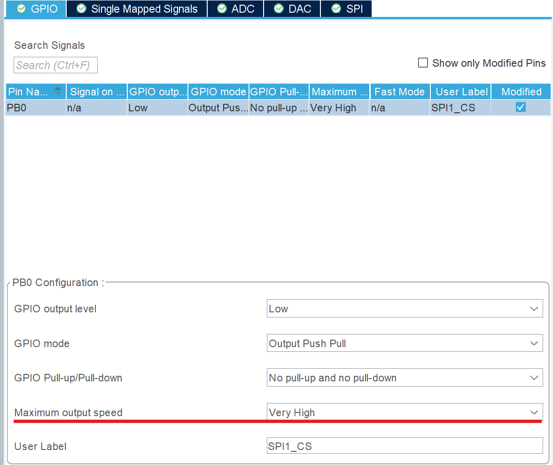
Task: Open the Single Mapped Signals tab
Action: tap(137, 8)
